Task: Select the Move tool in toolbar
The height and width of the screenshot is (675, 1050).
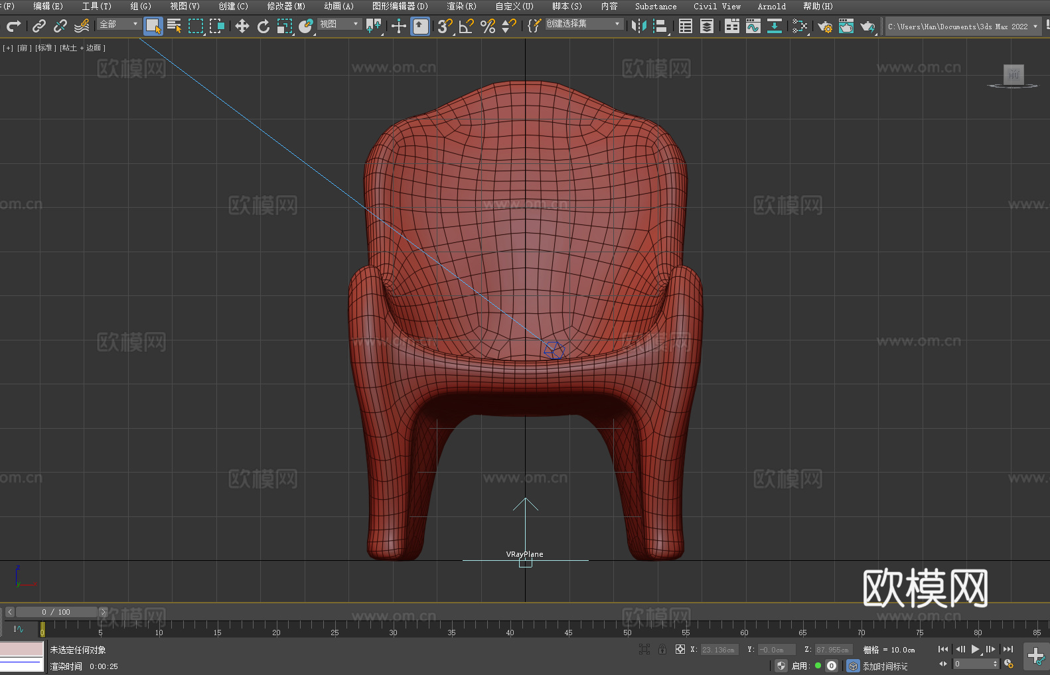Action: [242, 26]
